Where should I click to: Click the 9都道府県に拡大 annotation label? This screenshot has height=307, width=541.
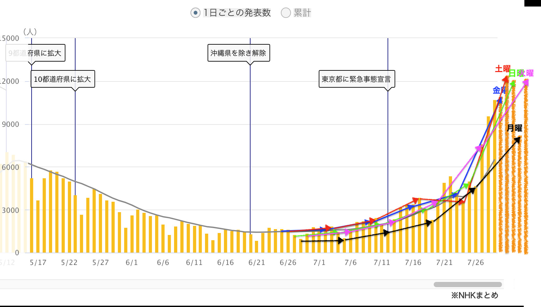pyautogui.click(x=35, y=53)
